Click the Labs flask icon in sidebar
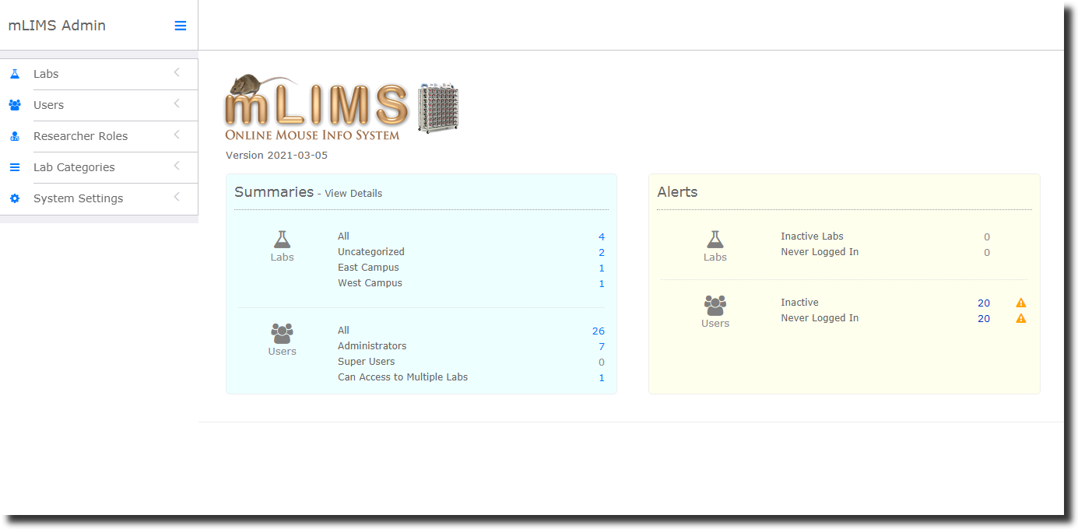Image resolution: width=1078 pixels, height=529 pixels. [x=14, y=74]
